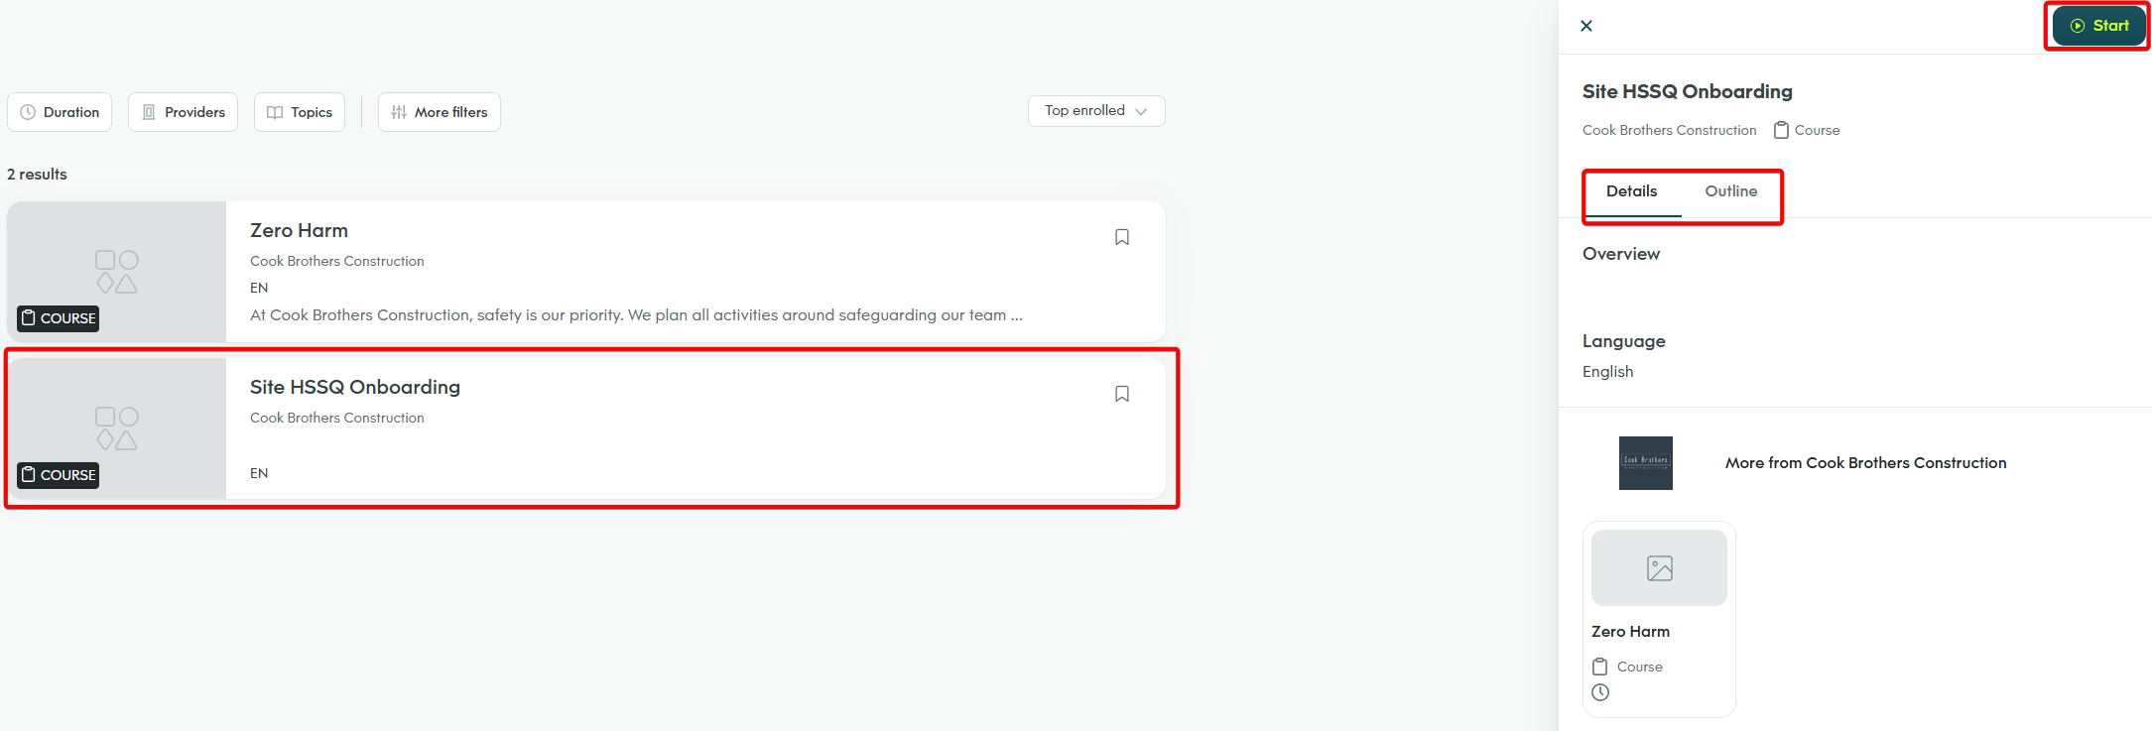Click Cook Brothers Construction under Zero Harm result

[336, 261]
